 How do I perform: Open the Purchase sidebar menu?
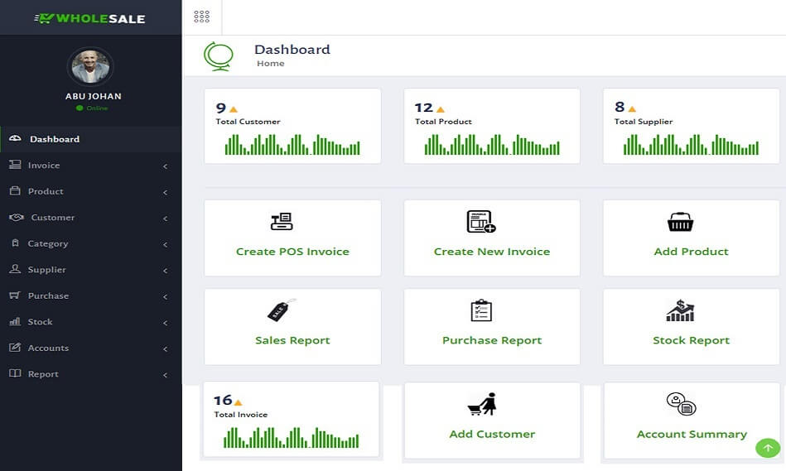click(91, 296)
